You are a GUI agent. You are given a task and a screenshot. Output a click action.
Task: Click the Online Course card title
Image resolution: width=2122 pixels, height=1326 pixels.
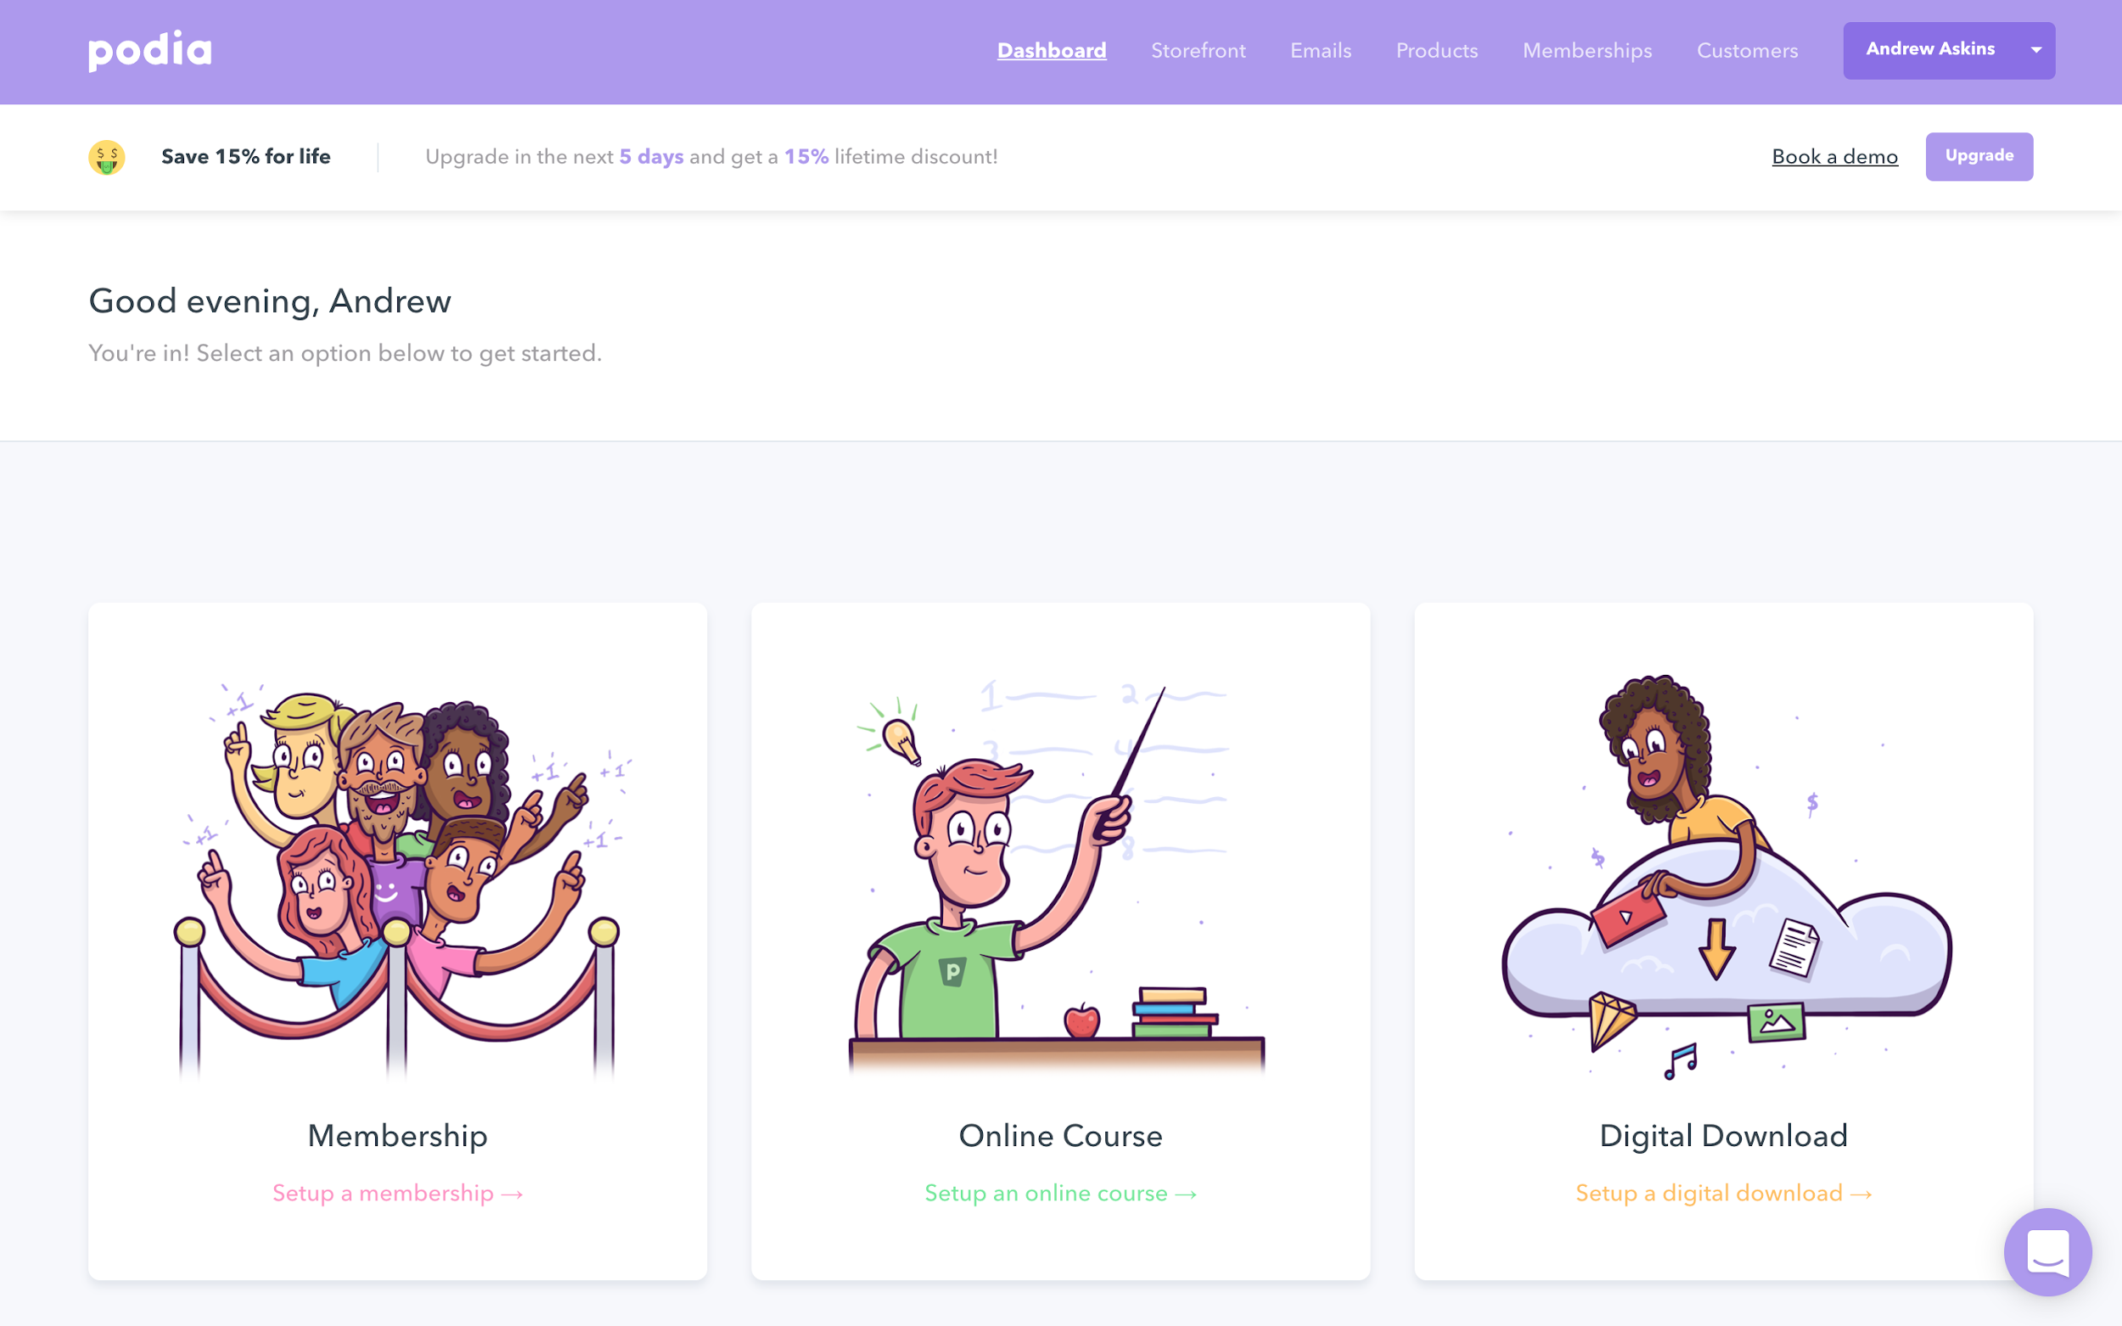click(x=1060, y=1136)
